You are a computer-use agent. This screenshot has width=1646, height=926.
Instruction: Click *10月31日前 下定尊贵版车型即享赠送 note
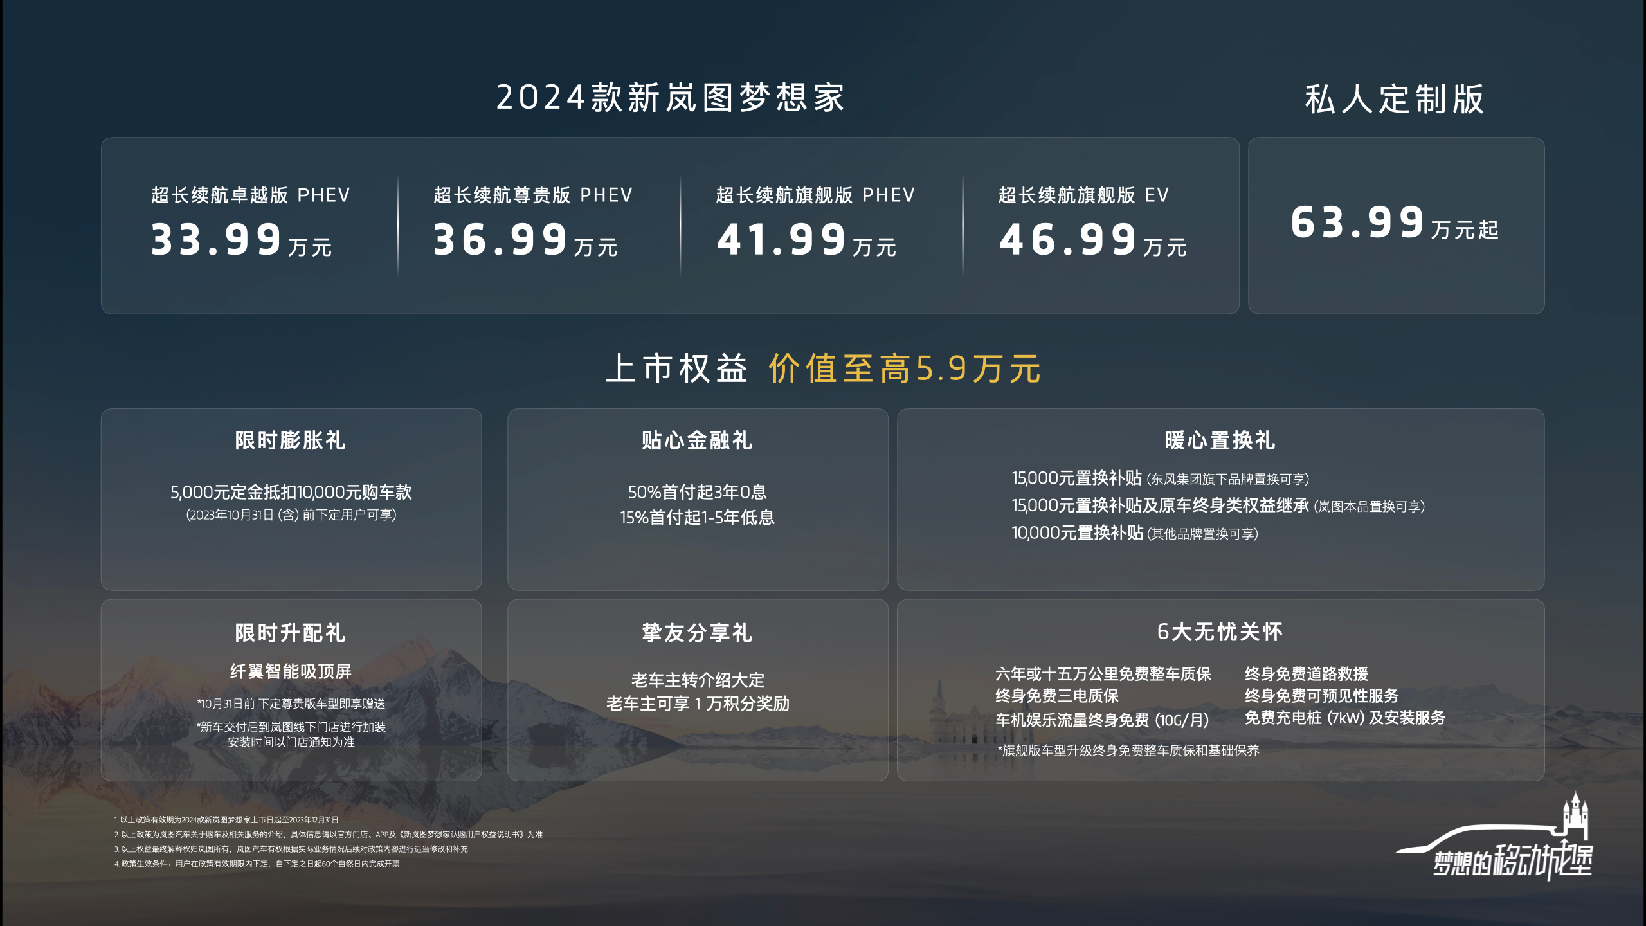[x=291, y=704]
